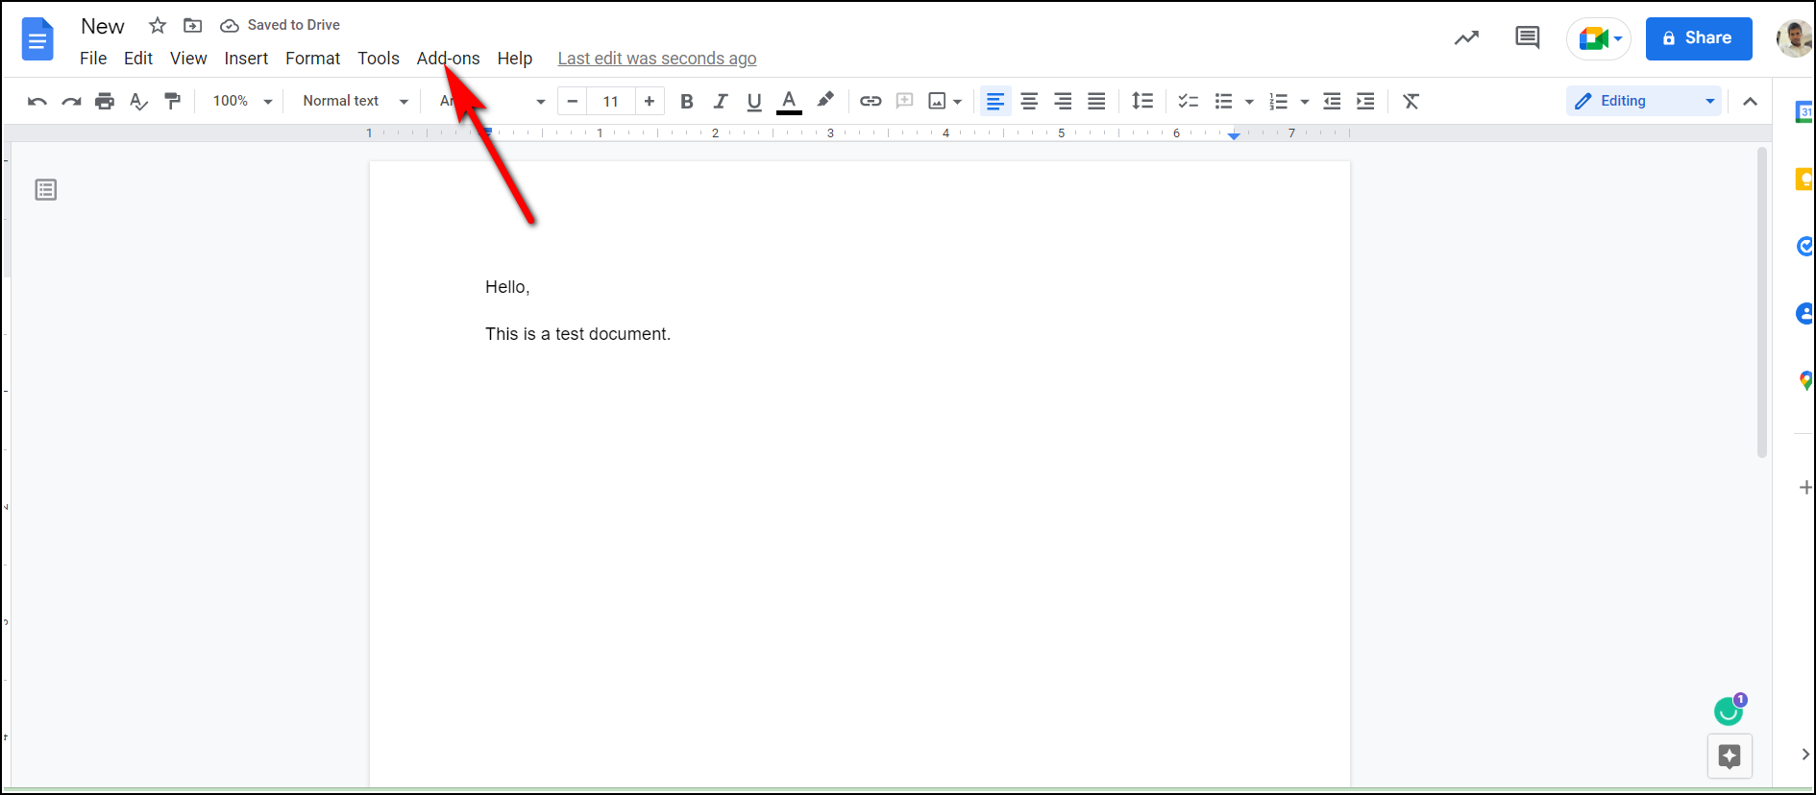
Task: Insert a checklist
Action: pos(1189,101)
